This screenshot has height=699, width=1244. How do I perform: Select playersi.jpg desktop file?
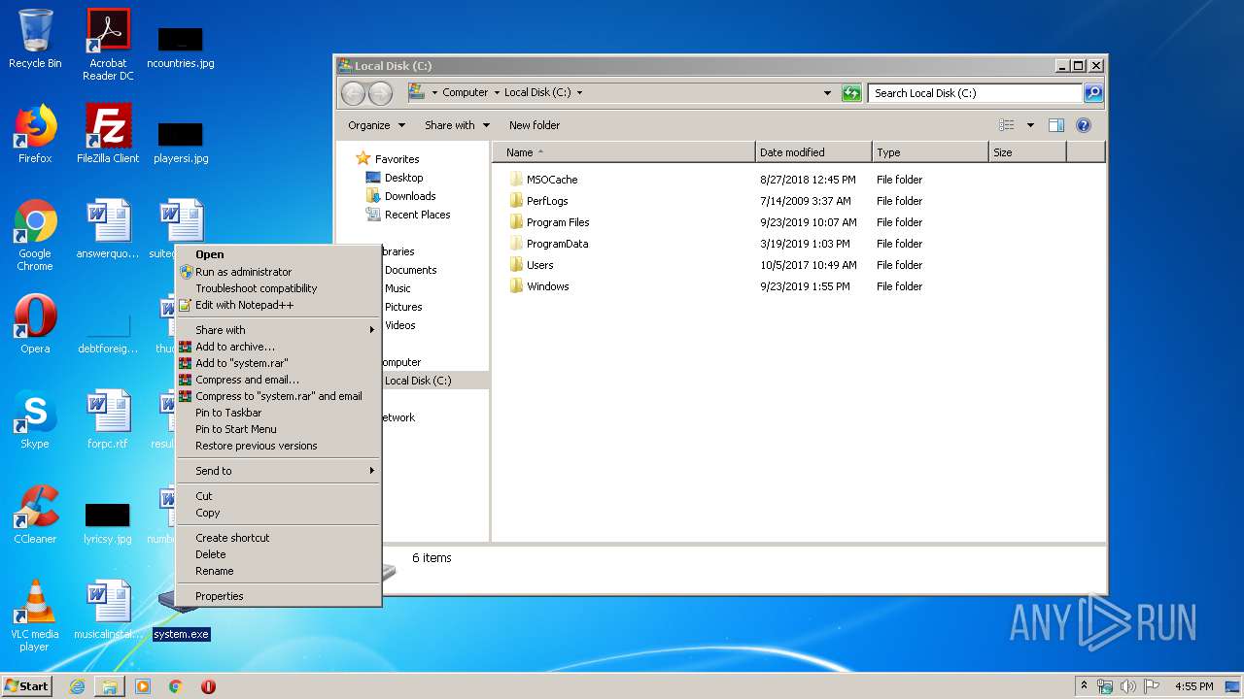(x=181, y=142)
